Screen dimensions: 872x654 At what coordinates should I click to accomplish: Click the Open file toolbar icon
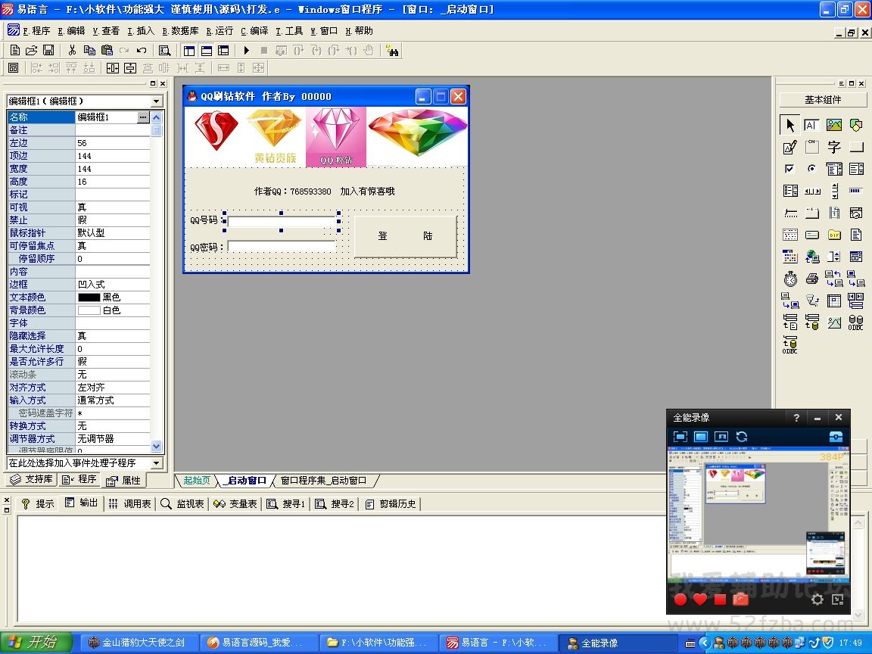32,51
